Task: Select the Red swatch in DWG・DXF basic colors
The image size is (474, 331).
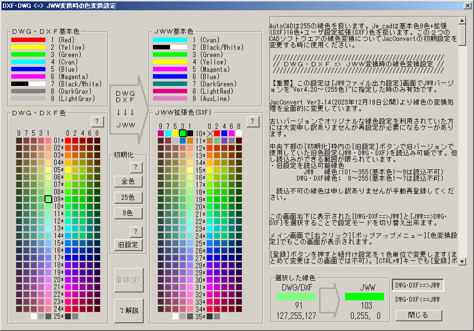Action: 28,40
